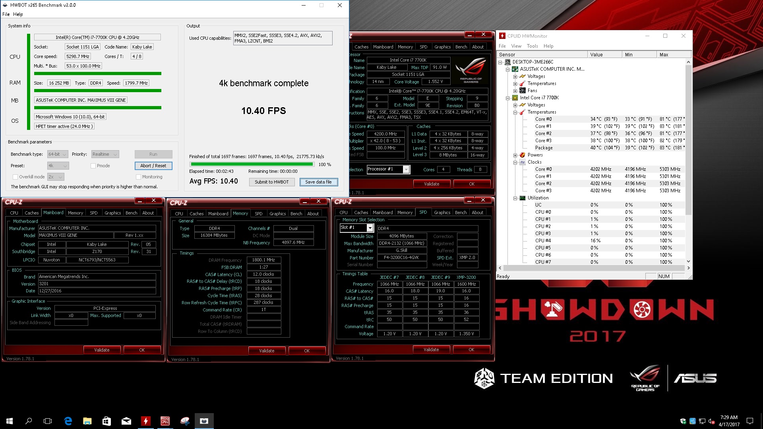This screenshot has width=763, height=429.
Task: Click the Abort / Reset button
Action: [153, 166]
